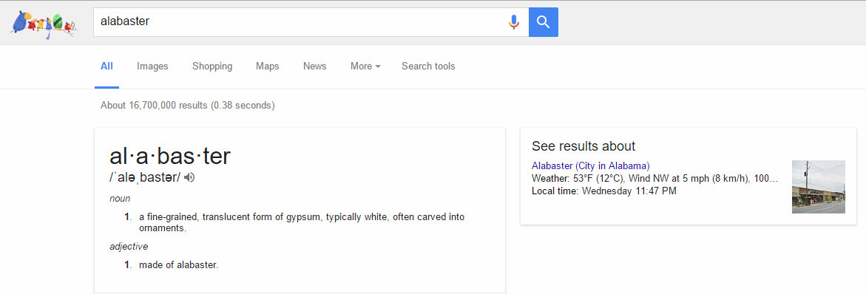Click the Alabaster city street thumbnail
Screen dimensions: 866x294
pos(818,187)
